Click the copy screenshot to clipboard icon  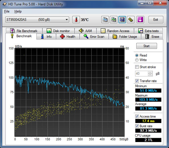tap(114, 20)
